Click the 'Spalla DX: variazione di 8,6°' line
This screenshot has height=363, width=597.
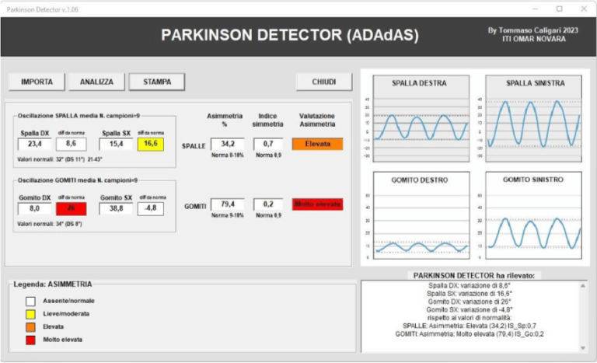click(470, 286)
